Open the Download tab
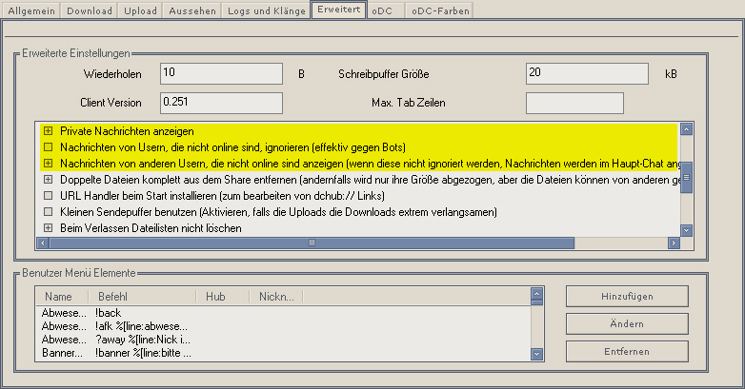Viewport: 745px width, 389px height. pyautogui.click(x=90, y=10)
